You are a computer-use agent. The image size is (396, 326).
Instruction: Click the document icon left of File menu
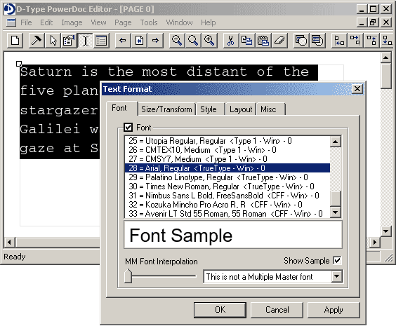11,22
